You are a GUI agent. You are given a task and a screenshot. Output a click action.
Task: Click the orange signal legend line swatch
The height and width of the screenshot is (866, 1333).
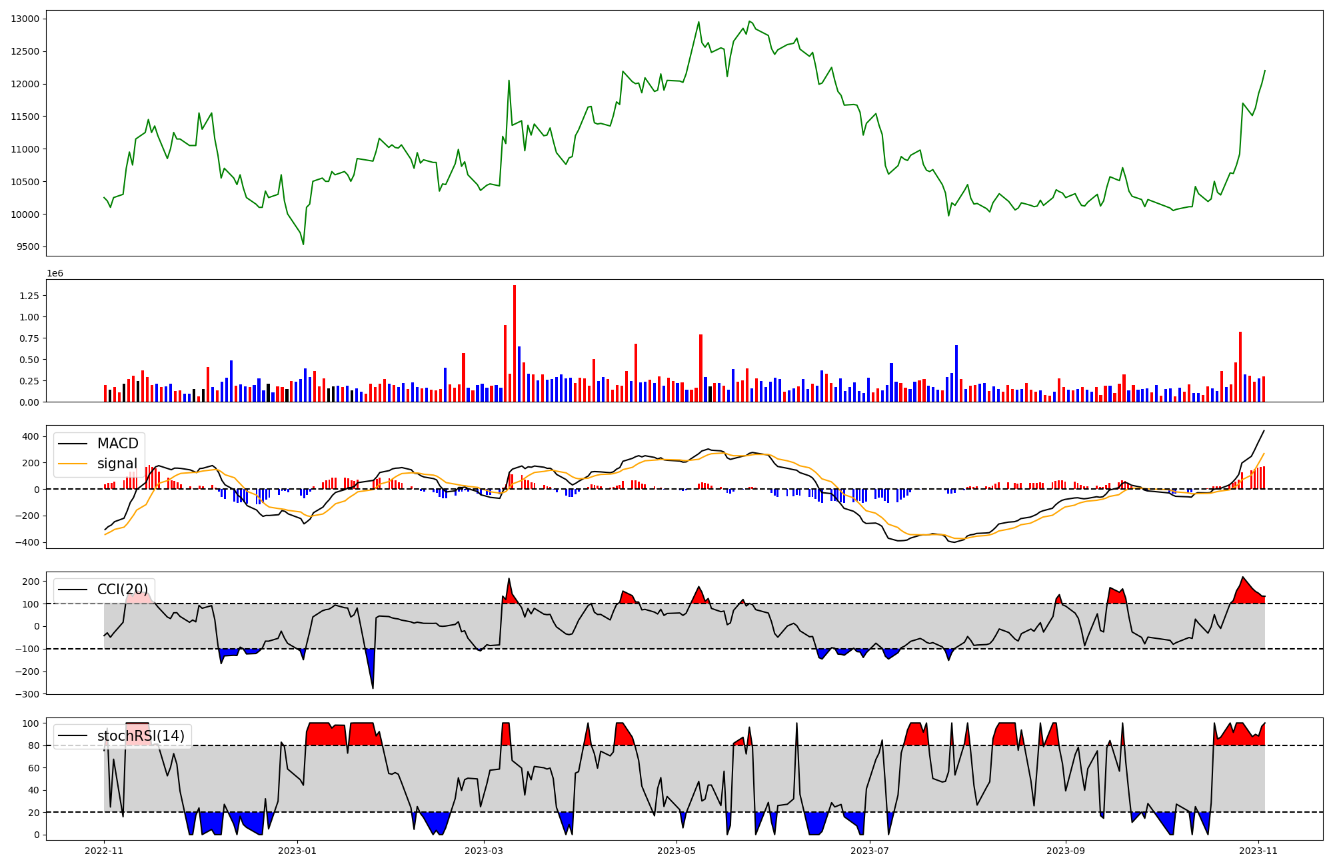pos(73,464)
